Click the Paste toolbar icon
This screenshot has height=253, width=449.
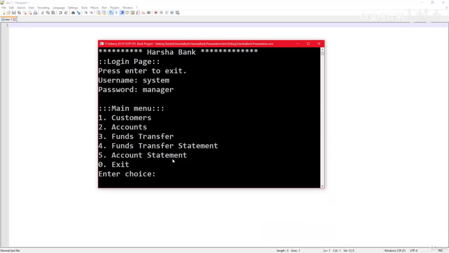click(x=53, y=13)
